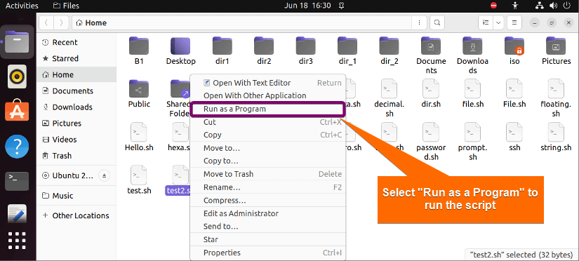
Task: Select the dir_1 folder icon
Action: tap(347, 46)
